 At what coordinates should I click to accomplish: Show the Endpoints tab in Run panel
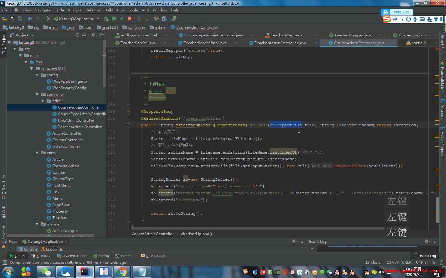pyautogui.click(x=51, y=249)
